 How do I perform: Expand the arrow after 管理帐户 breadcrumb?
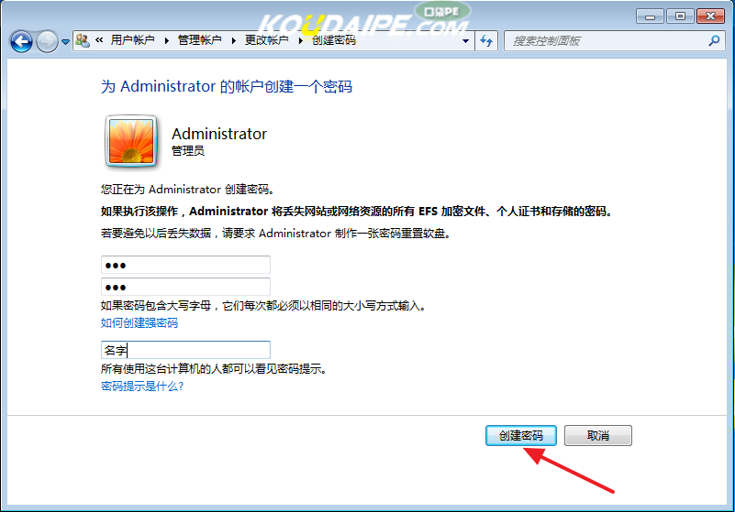[233, 40]
